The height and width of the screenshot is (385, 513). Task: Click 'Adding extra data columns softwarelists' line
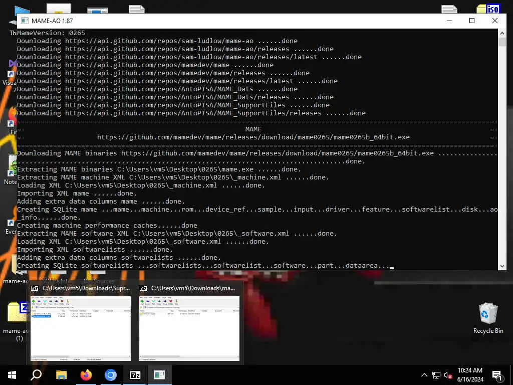[x=119, y=258]
